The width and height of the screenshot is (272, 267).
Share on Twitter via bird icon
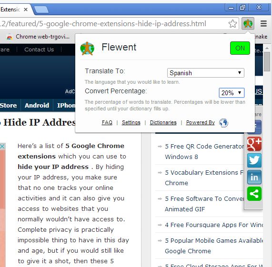coord(254,160)
